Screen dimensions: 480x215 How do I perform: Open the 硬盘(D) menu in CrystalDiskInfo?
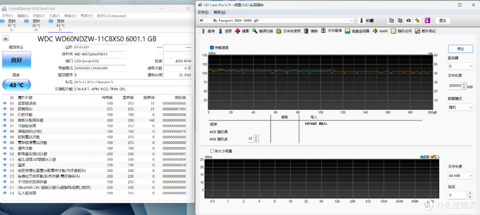point(70,16)
